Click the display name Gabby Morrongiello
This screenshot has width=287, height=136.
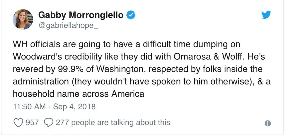(x=81, y=15)
